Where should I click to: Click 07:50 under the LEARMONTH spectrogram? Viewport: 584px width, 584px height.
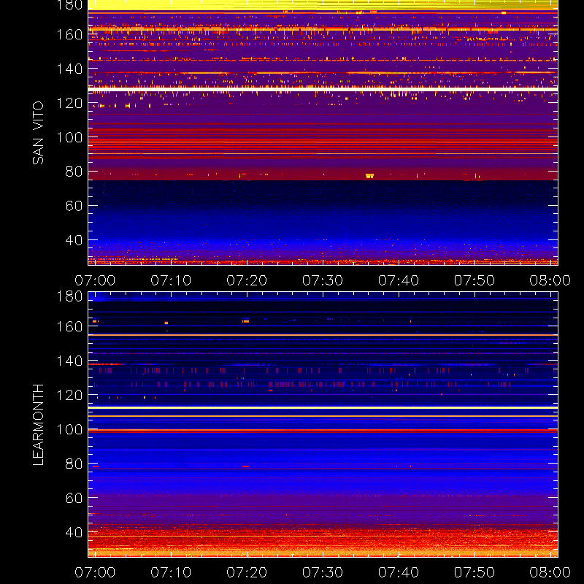(474, 572)
